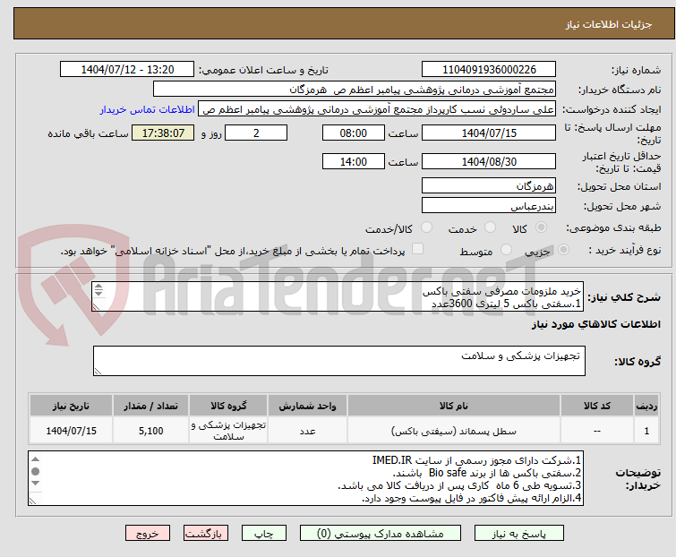676x557 pixels.
Task: Click the price validity date 1404/08/30 field
Action: pyautogui.click(x=489, y=162)
